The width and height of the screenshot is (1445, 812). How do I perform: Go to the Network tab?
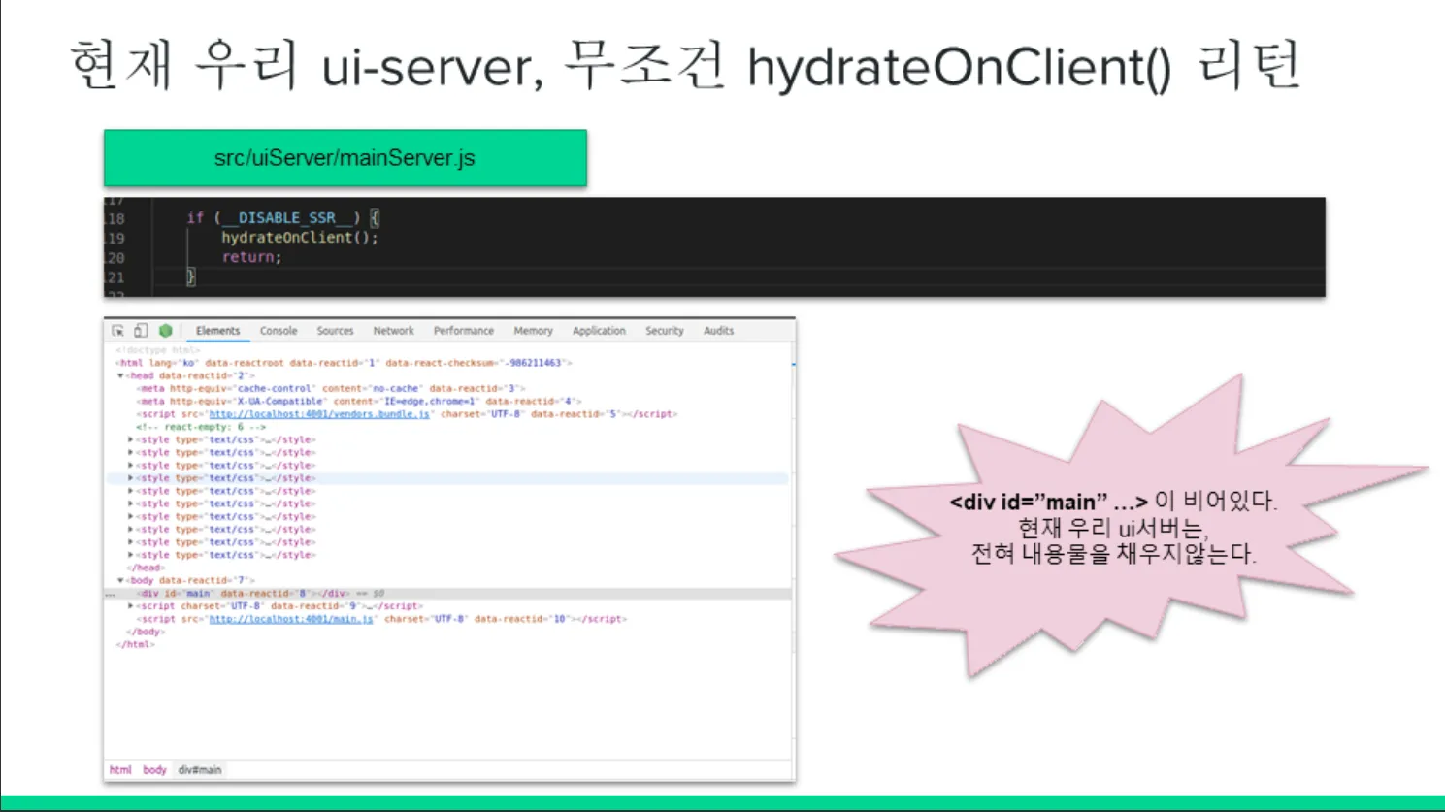pos(393,331)
